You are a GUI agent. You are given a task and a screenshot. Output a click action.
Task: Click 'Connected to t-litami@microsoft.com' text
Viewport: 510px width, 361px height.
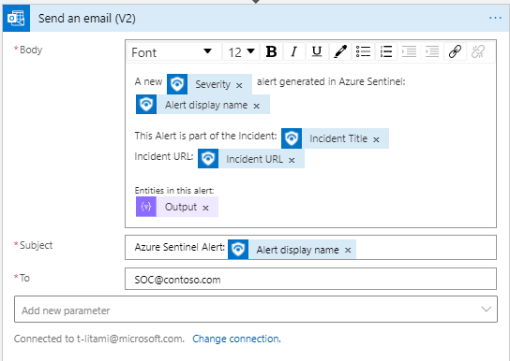click(x=98, y=339)
